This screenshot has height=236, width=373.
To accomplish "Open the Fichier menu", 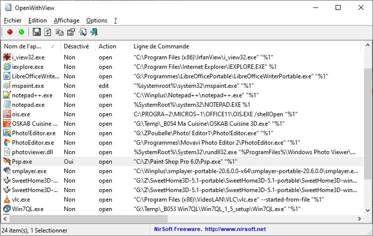I will pyautogui.click(x=13, y=20).
